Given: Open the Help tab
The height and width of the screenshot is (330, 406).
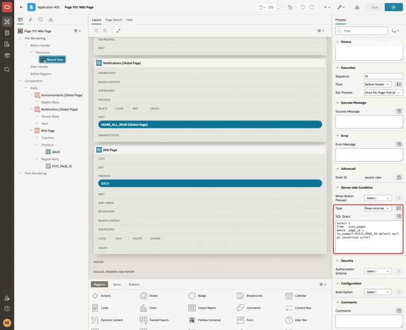Looking at the screenshot, I should tap(129, 20).
